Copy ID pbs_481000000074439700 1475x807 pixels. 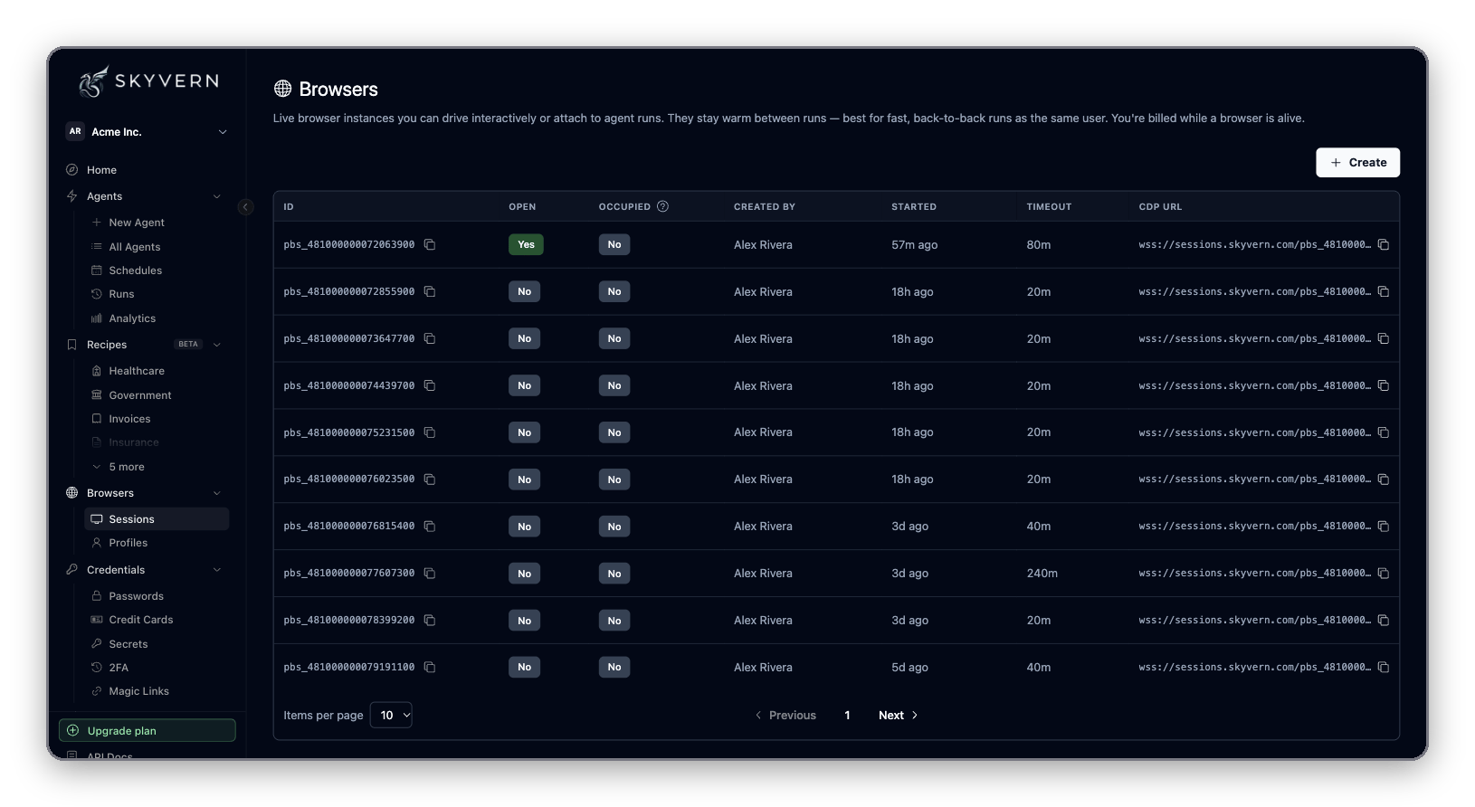click(x=430, y=386)
